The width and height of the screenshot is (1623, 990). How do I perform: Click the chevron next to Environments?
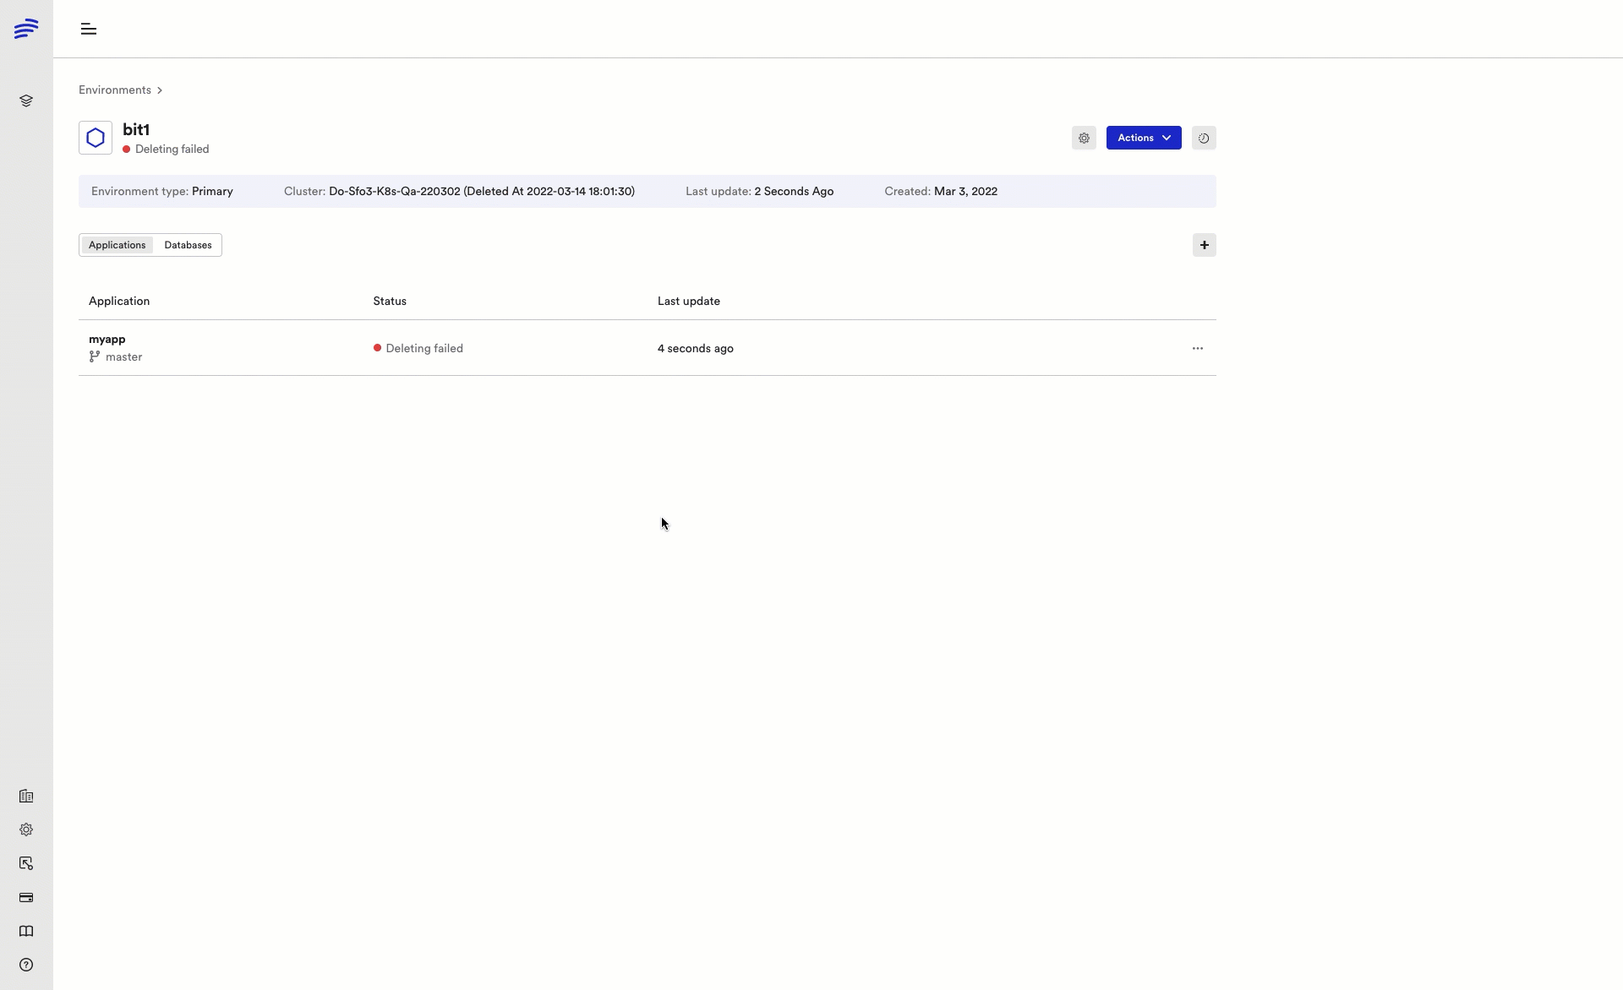click(160, 90)
